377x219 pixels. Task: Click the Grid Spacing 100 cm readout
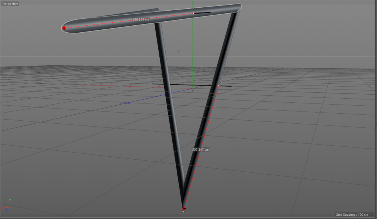[352, 215]
